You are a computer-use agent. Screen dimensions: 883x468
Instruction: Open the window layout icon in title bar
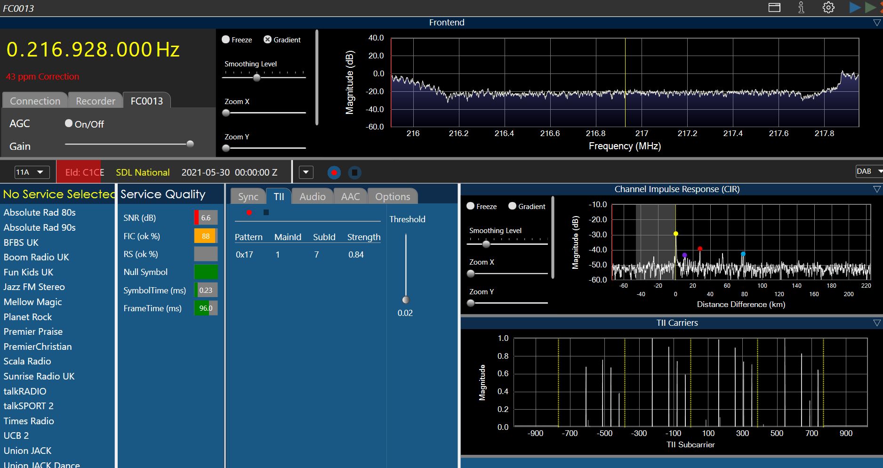(774, 8)
